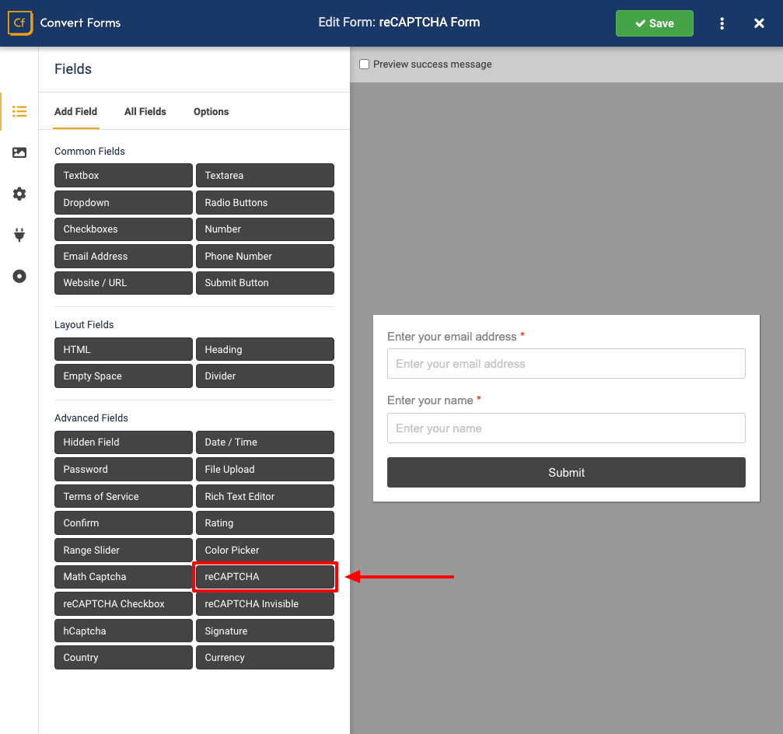The height and width of the screenshot is (734, 783).
Task: Add a Rich Text Editor field
Action: [x=265, y=496]
